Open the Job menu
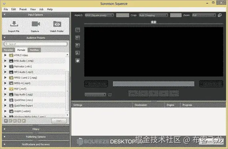The image size is (228, 149). (x=41, y=9)
